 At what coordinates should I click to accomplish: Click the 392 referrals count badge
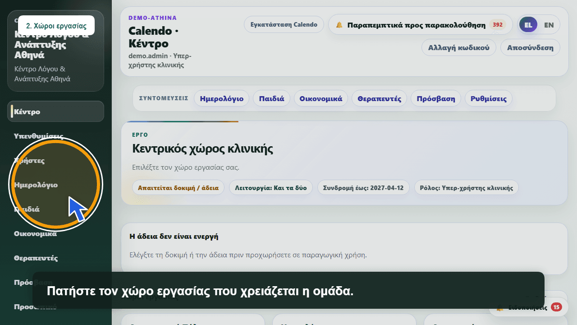[x=498, y=25]
